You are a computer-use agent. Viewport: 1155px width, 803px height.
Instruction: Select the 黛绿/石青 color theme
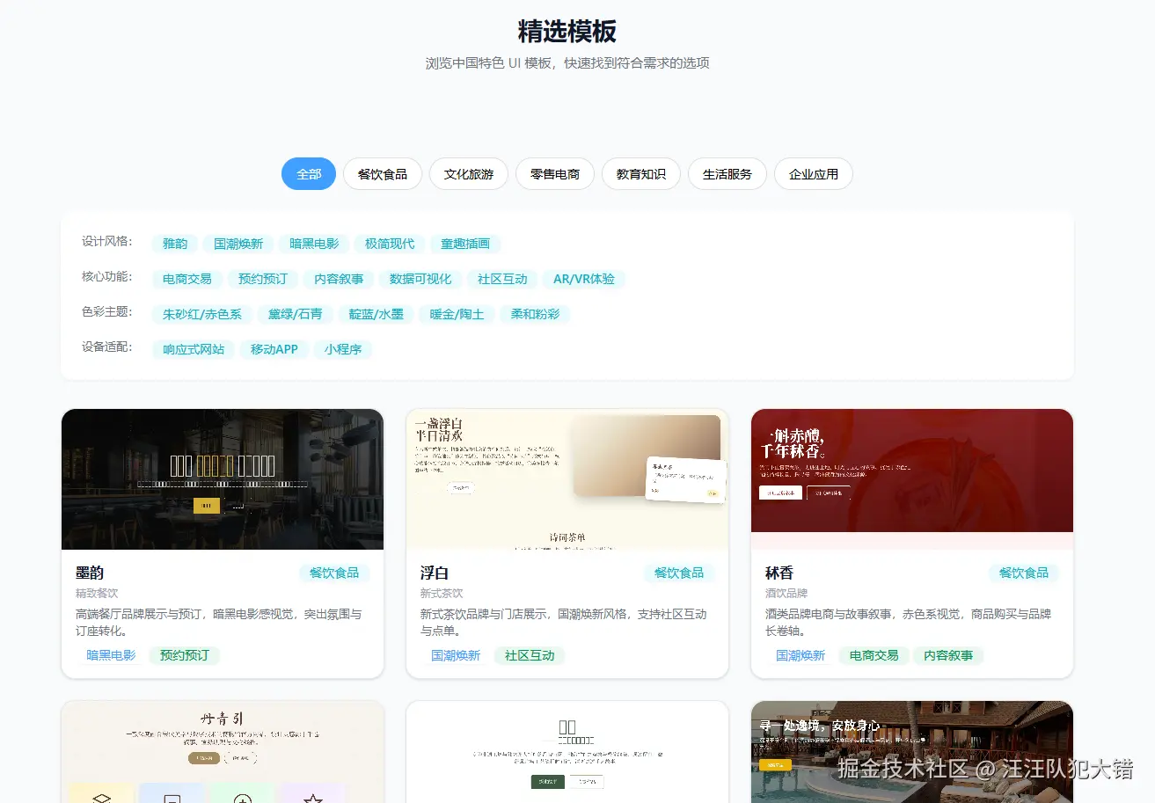296,314
